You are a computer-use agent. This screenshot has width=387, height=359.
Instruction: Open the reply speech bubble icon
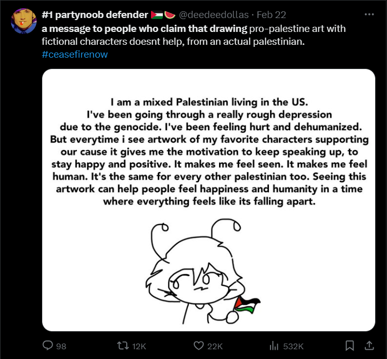click(x=48, y=346)
